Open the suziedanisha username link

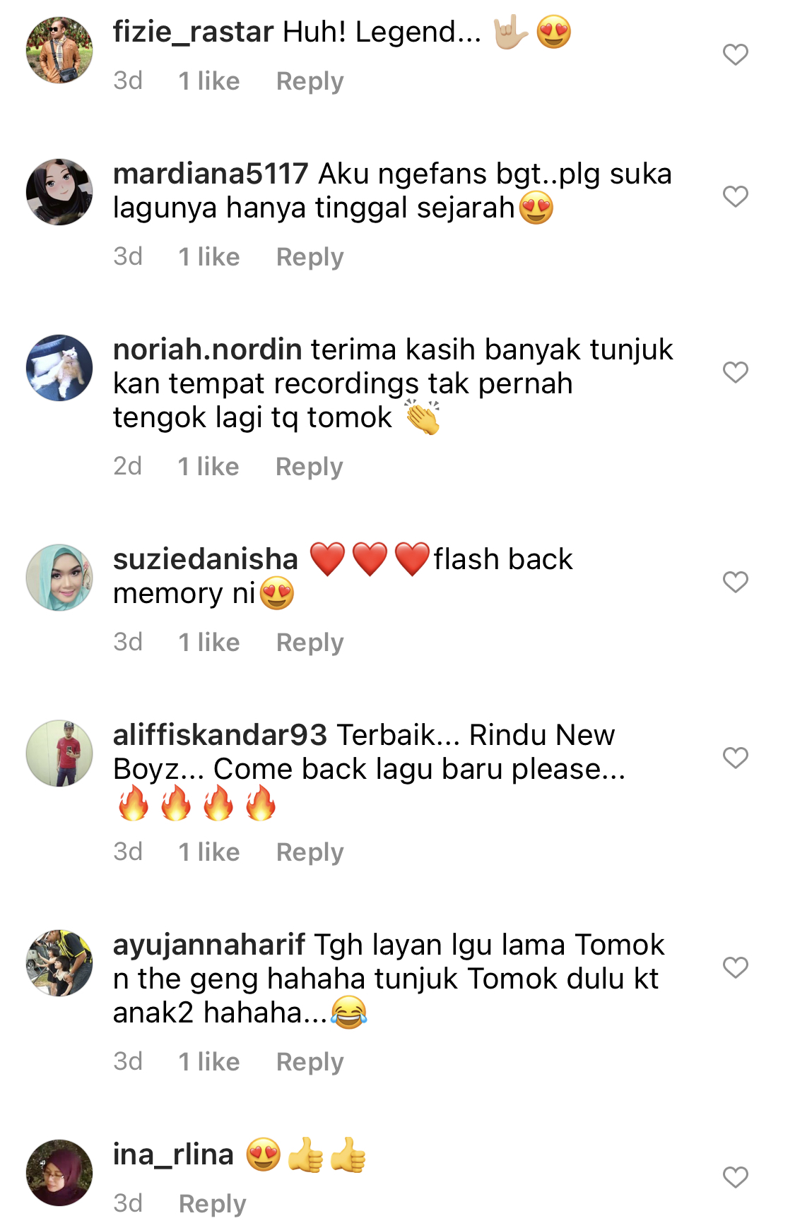(206, 559)
